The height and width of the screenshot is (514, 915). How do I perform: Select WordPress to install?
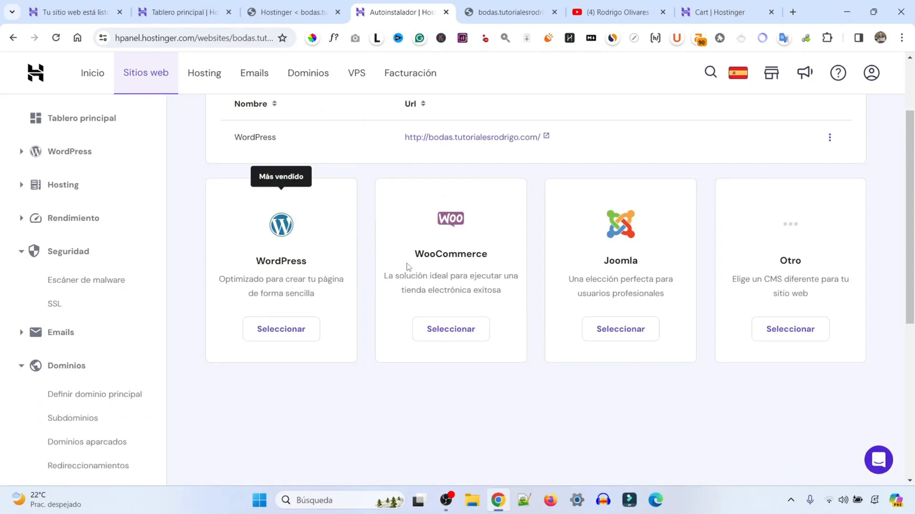(x=281, y=329)
